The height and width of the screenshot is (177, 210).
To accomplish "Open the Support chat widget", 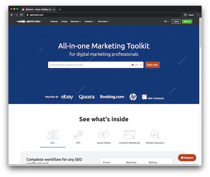I will click(187, 158).
